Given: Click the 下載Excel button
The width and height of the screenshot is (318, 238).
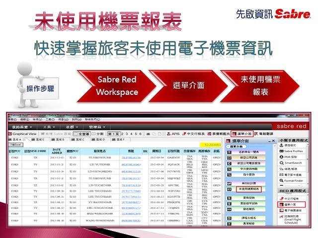Looking at the screenshot, I should (x=15, y=145).
